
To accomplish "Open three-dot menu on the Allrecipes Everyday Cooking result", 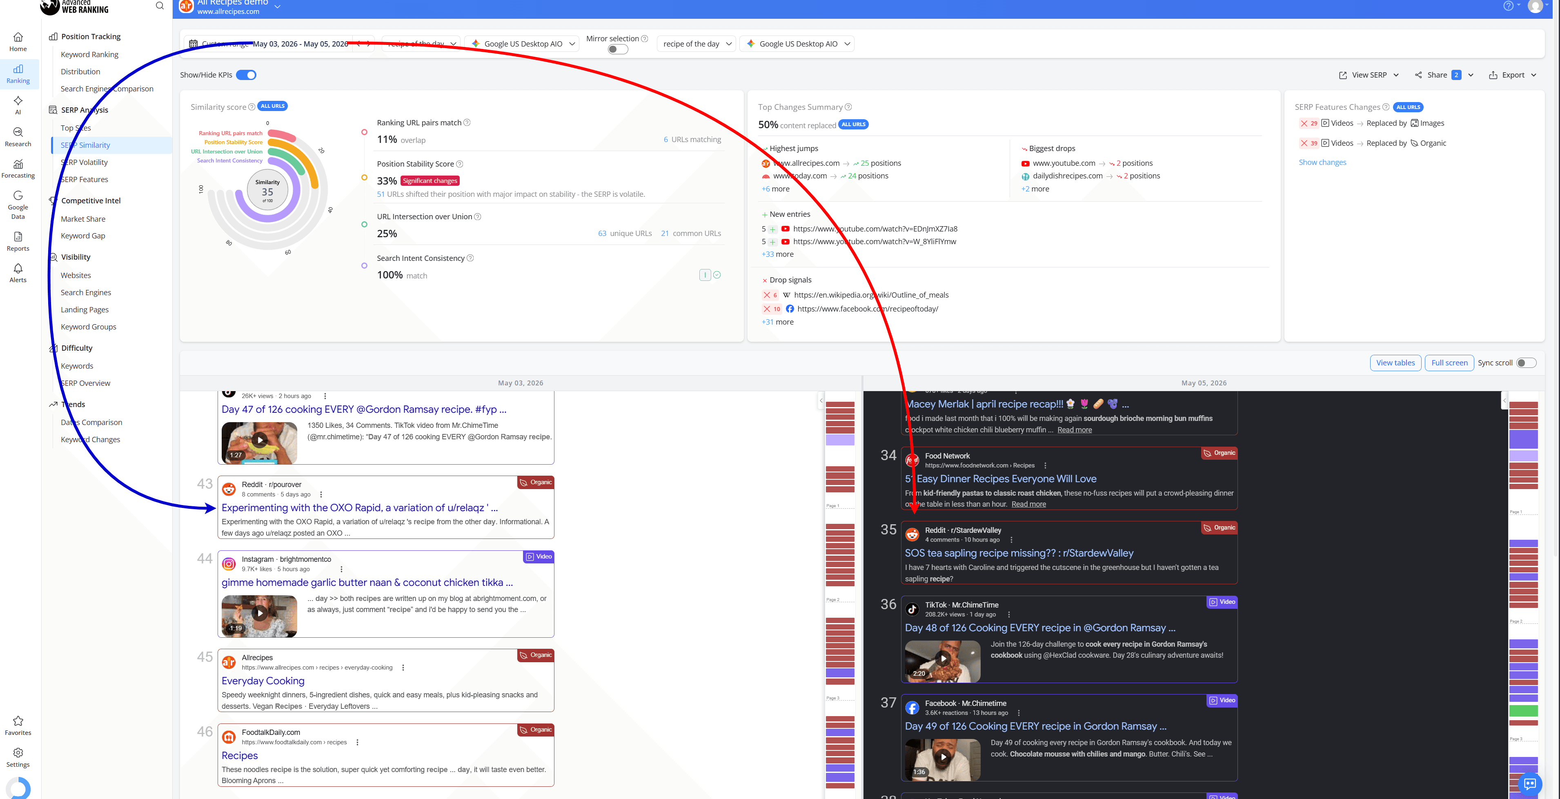I will click(x=403, y=668).
